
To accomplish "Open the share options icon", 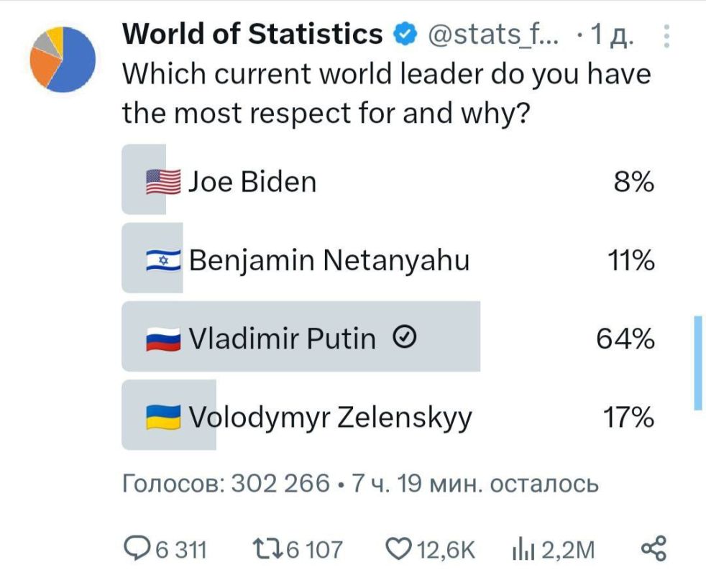I will (x=654, y=547).
